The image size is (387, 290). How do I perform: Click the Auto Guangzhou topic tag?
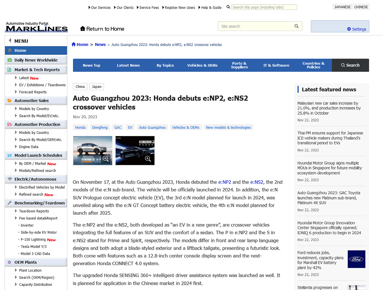[x=152, y=127]
